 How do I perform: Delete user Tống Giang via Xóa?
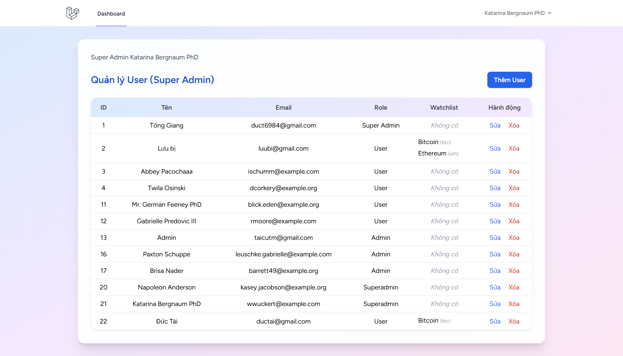coord(514,126)
